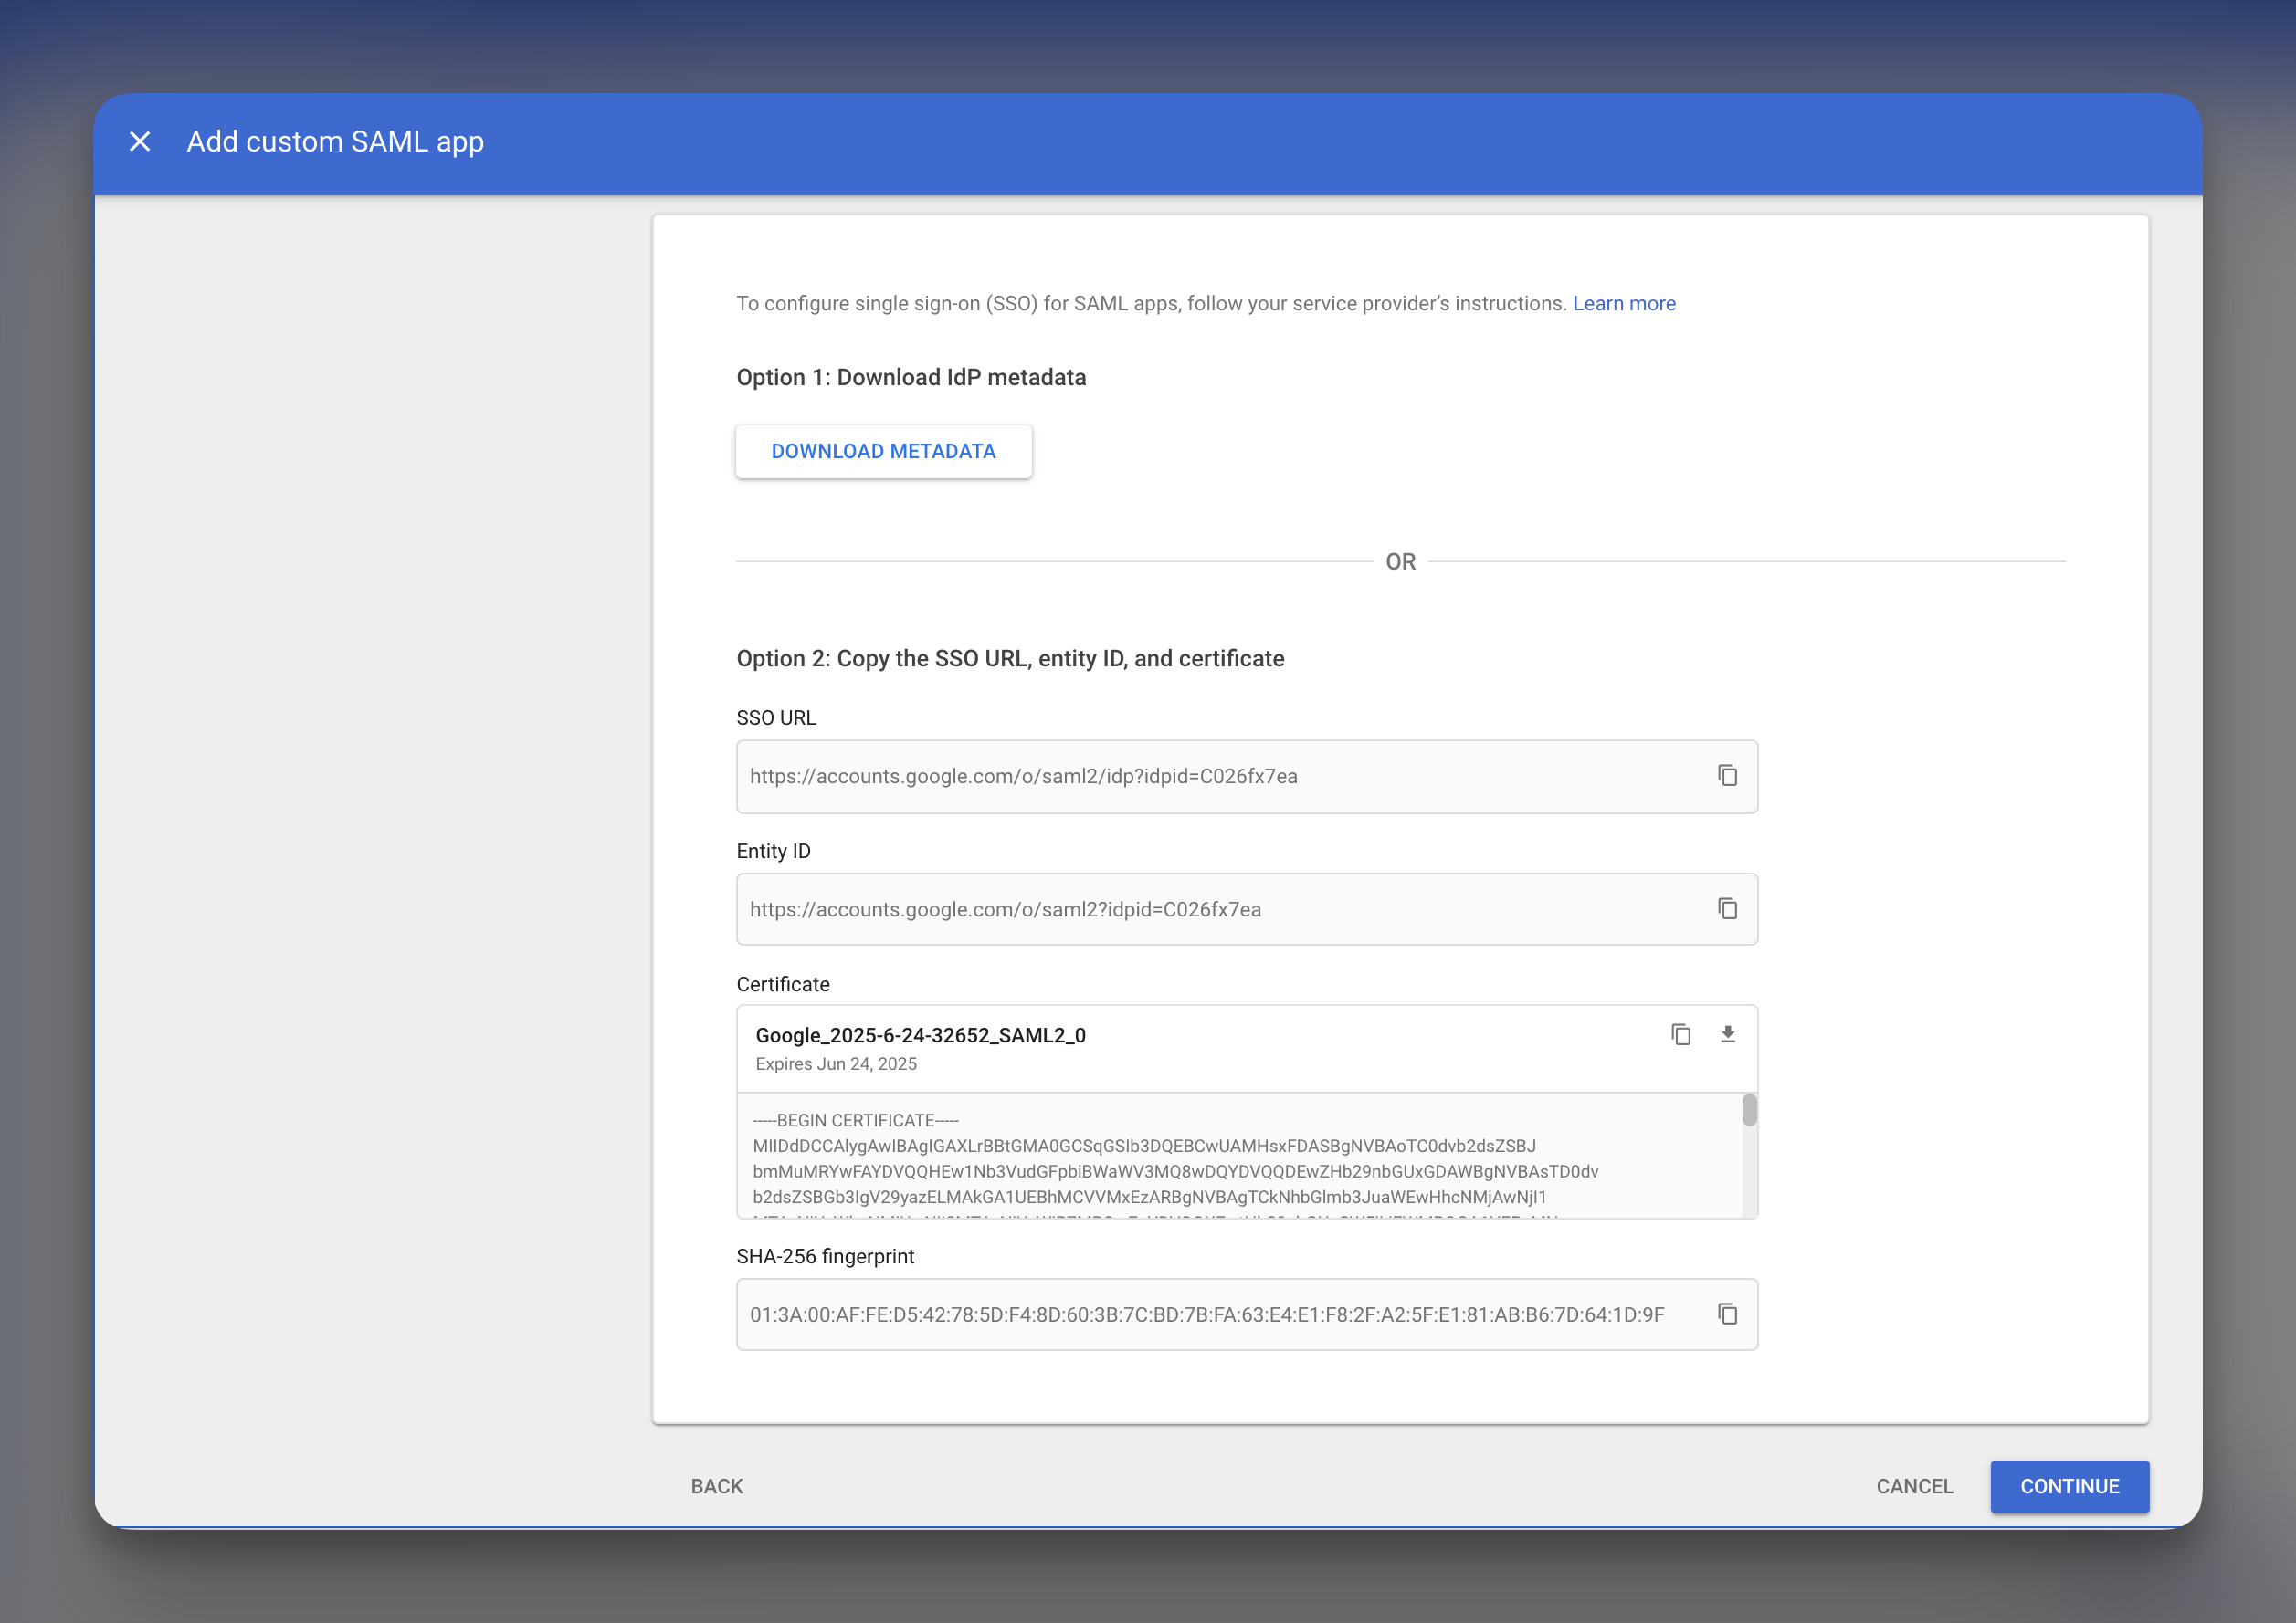Click the SHA-256 fingerprint label

tap(825, 1256)
